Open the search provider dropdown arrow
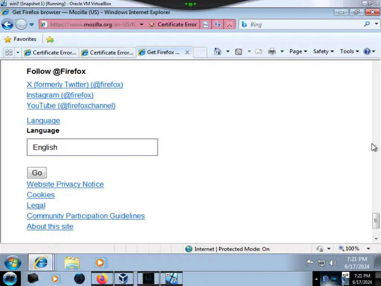The width and height of the screenshot is (381, 286). (376, 24)
